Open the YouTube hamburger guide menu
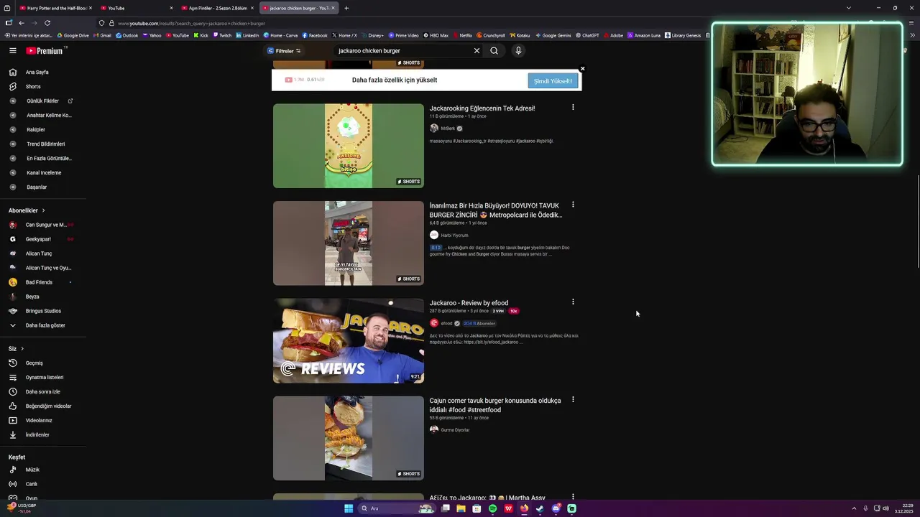The height and width of the screenshot is (517, 920). pyautogui.click(x=12, y=51)
